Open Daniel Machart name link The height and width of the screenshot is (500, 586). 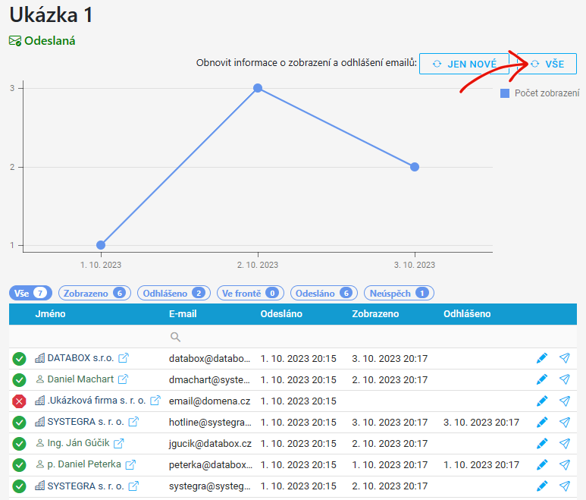[x=80, y=379]
